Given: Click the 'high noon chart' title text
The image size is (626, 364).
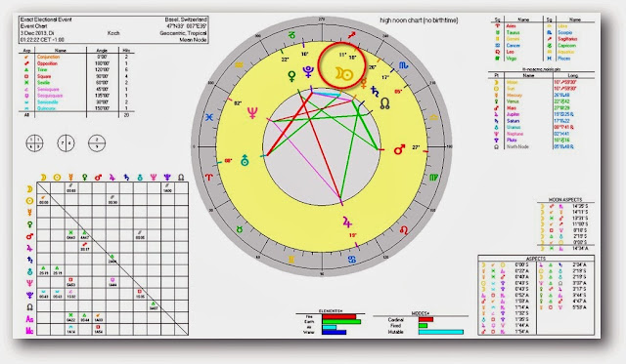Looking at the screenshot, I should point(419,20).
